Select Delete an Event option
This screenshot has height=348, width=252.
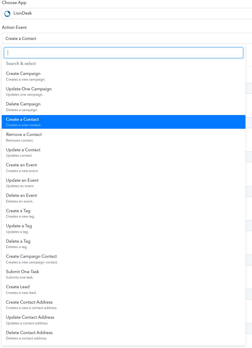click(x=124, y=198)
